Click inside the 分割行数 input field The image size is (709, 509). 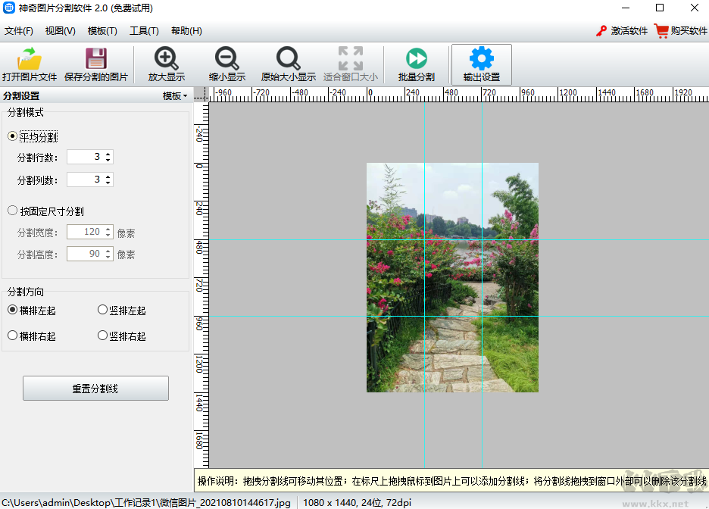coord(85,157)
